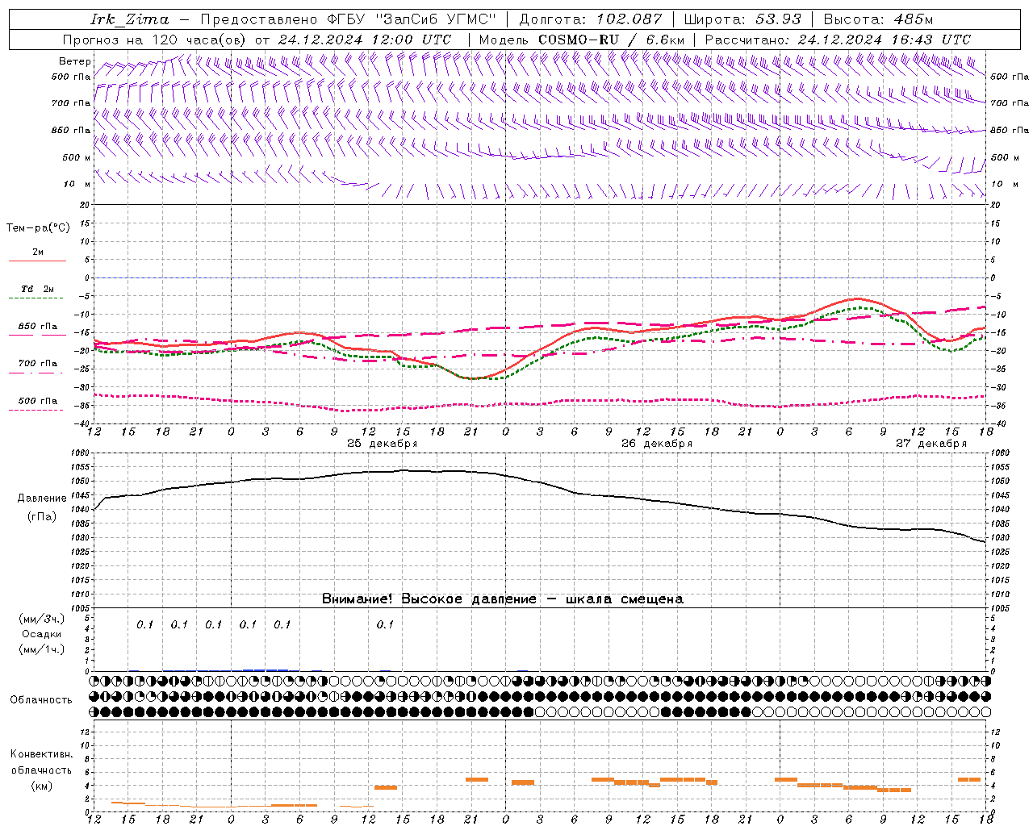Click the warning 'Внимание! Высокое давление – шкала смещена'
Image resolution: width=1033 pixels, height=826 pixels.
pyautogui.click(x=502, y=599)
